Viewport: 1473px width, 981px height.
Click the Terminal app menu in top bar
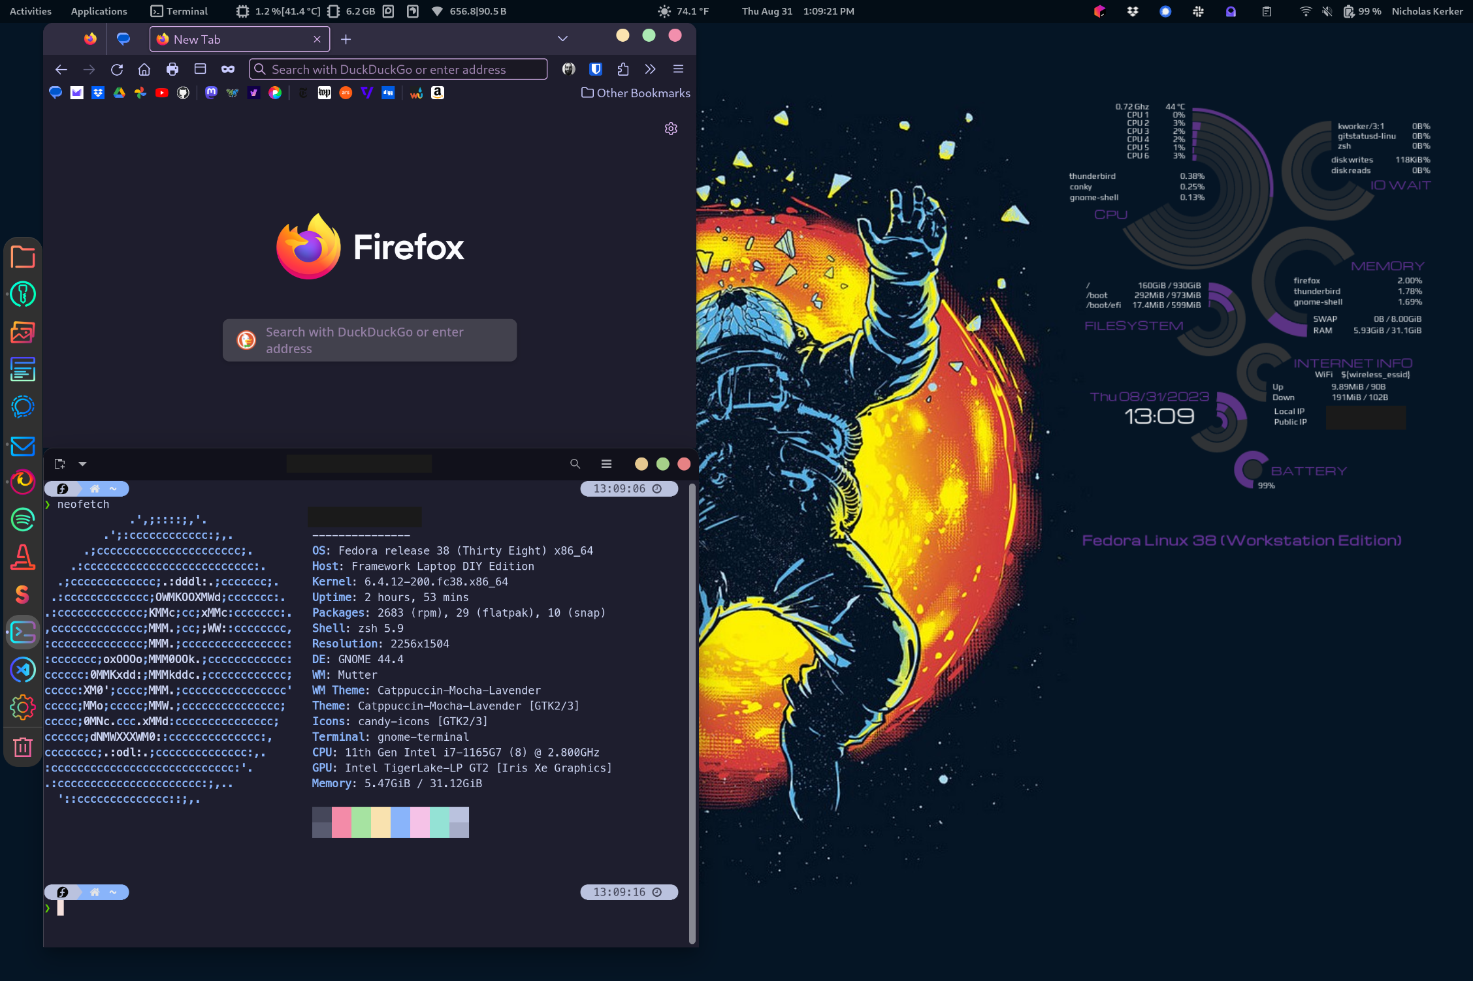179,11
